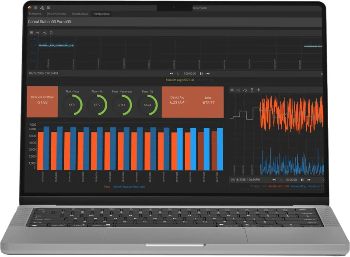Viewport: 350px width, 257px height.
Task: Select the PumpLookup tab
Action: point(101,14)
